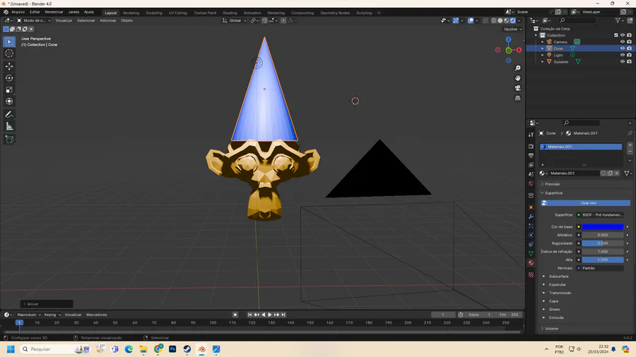
Task: Open the Modo de objeto mode dropdown
Action: point(33,20)
